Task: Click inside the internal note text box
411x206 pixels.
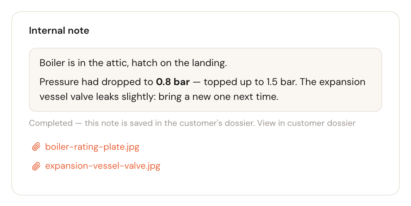Action: click(205, 80)
